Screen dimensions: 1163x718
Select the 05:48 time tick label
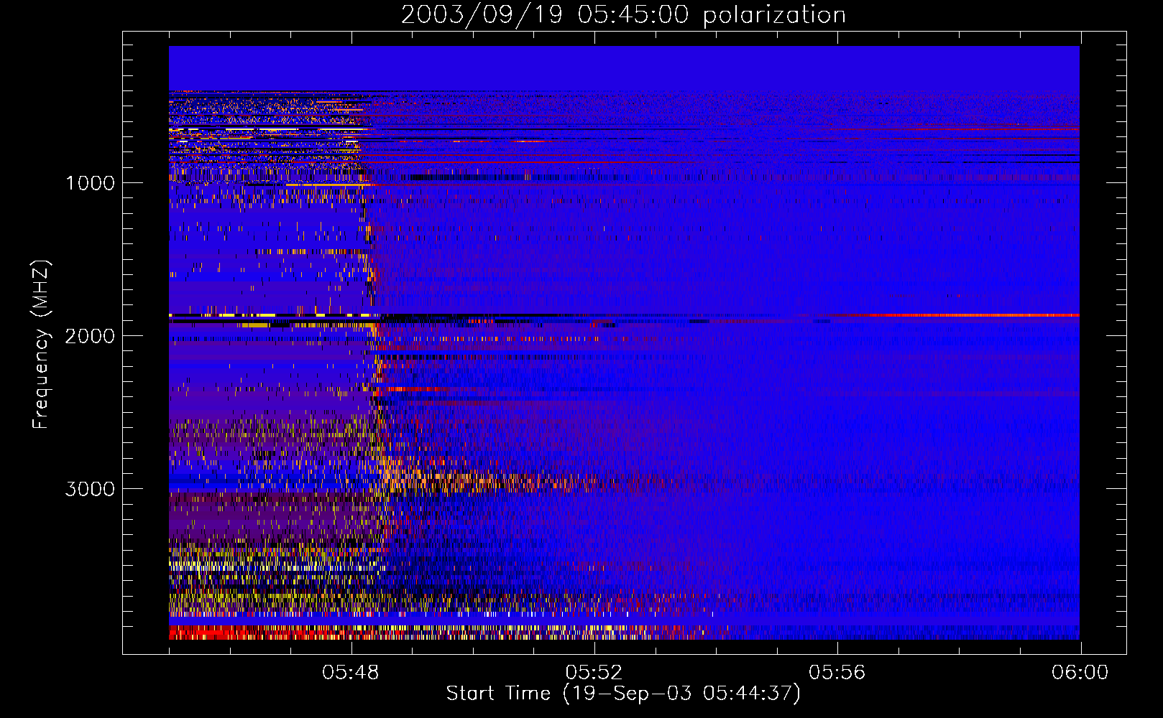[x=351, y=673]
